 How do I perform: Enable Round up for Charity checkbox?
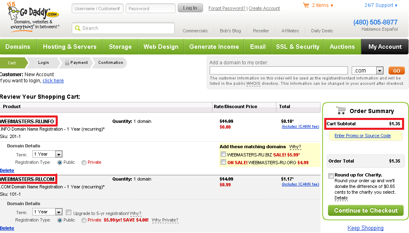click(x=331, y=176)
